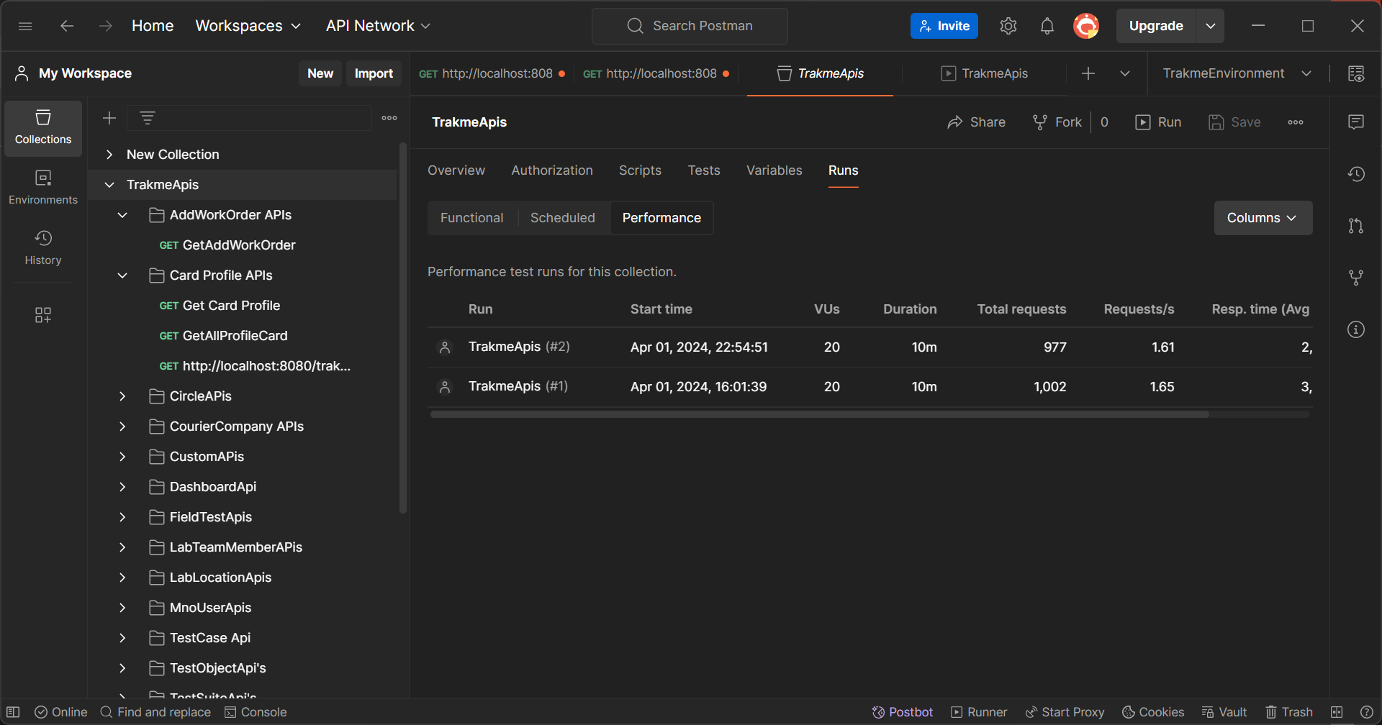
Task: Open the comments panel icon
Action: coord(1356,122)
